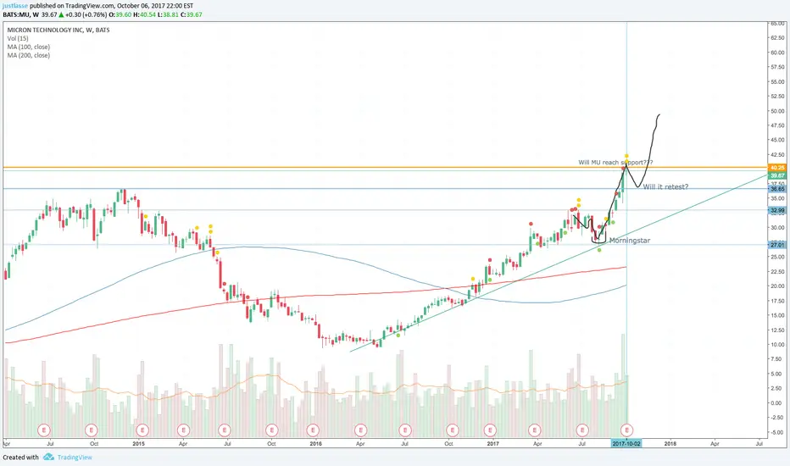790x466 pixels.
Task: Click the earnings E marker at Oct 2015
Action: [272, 430]
